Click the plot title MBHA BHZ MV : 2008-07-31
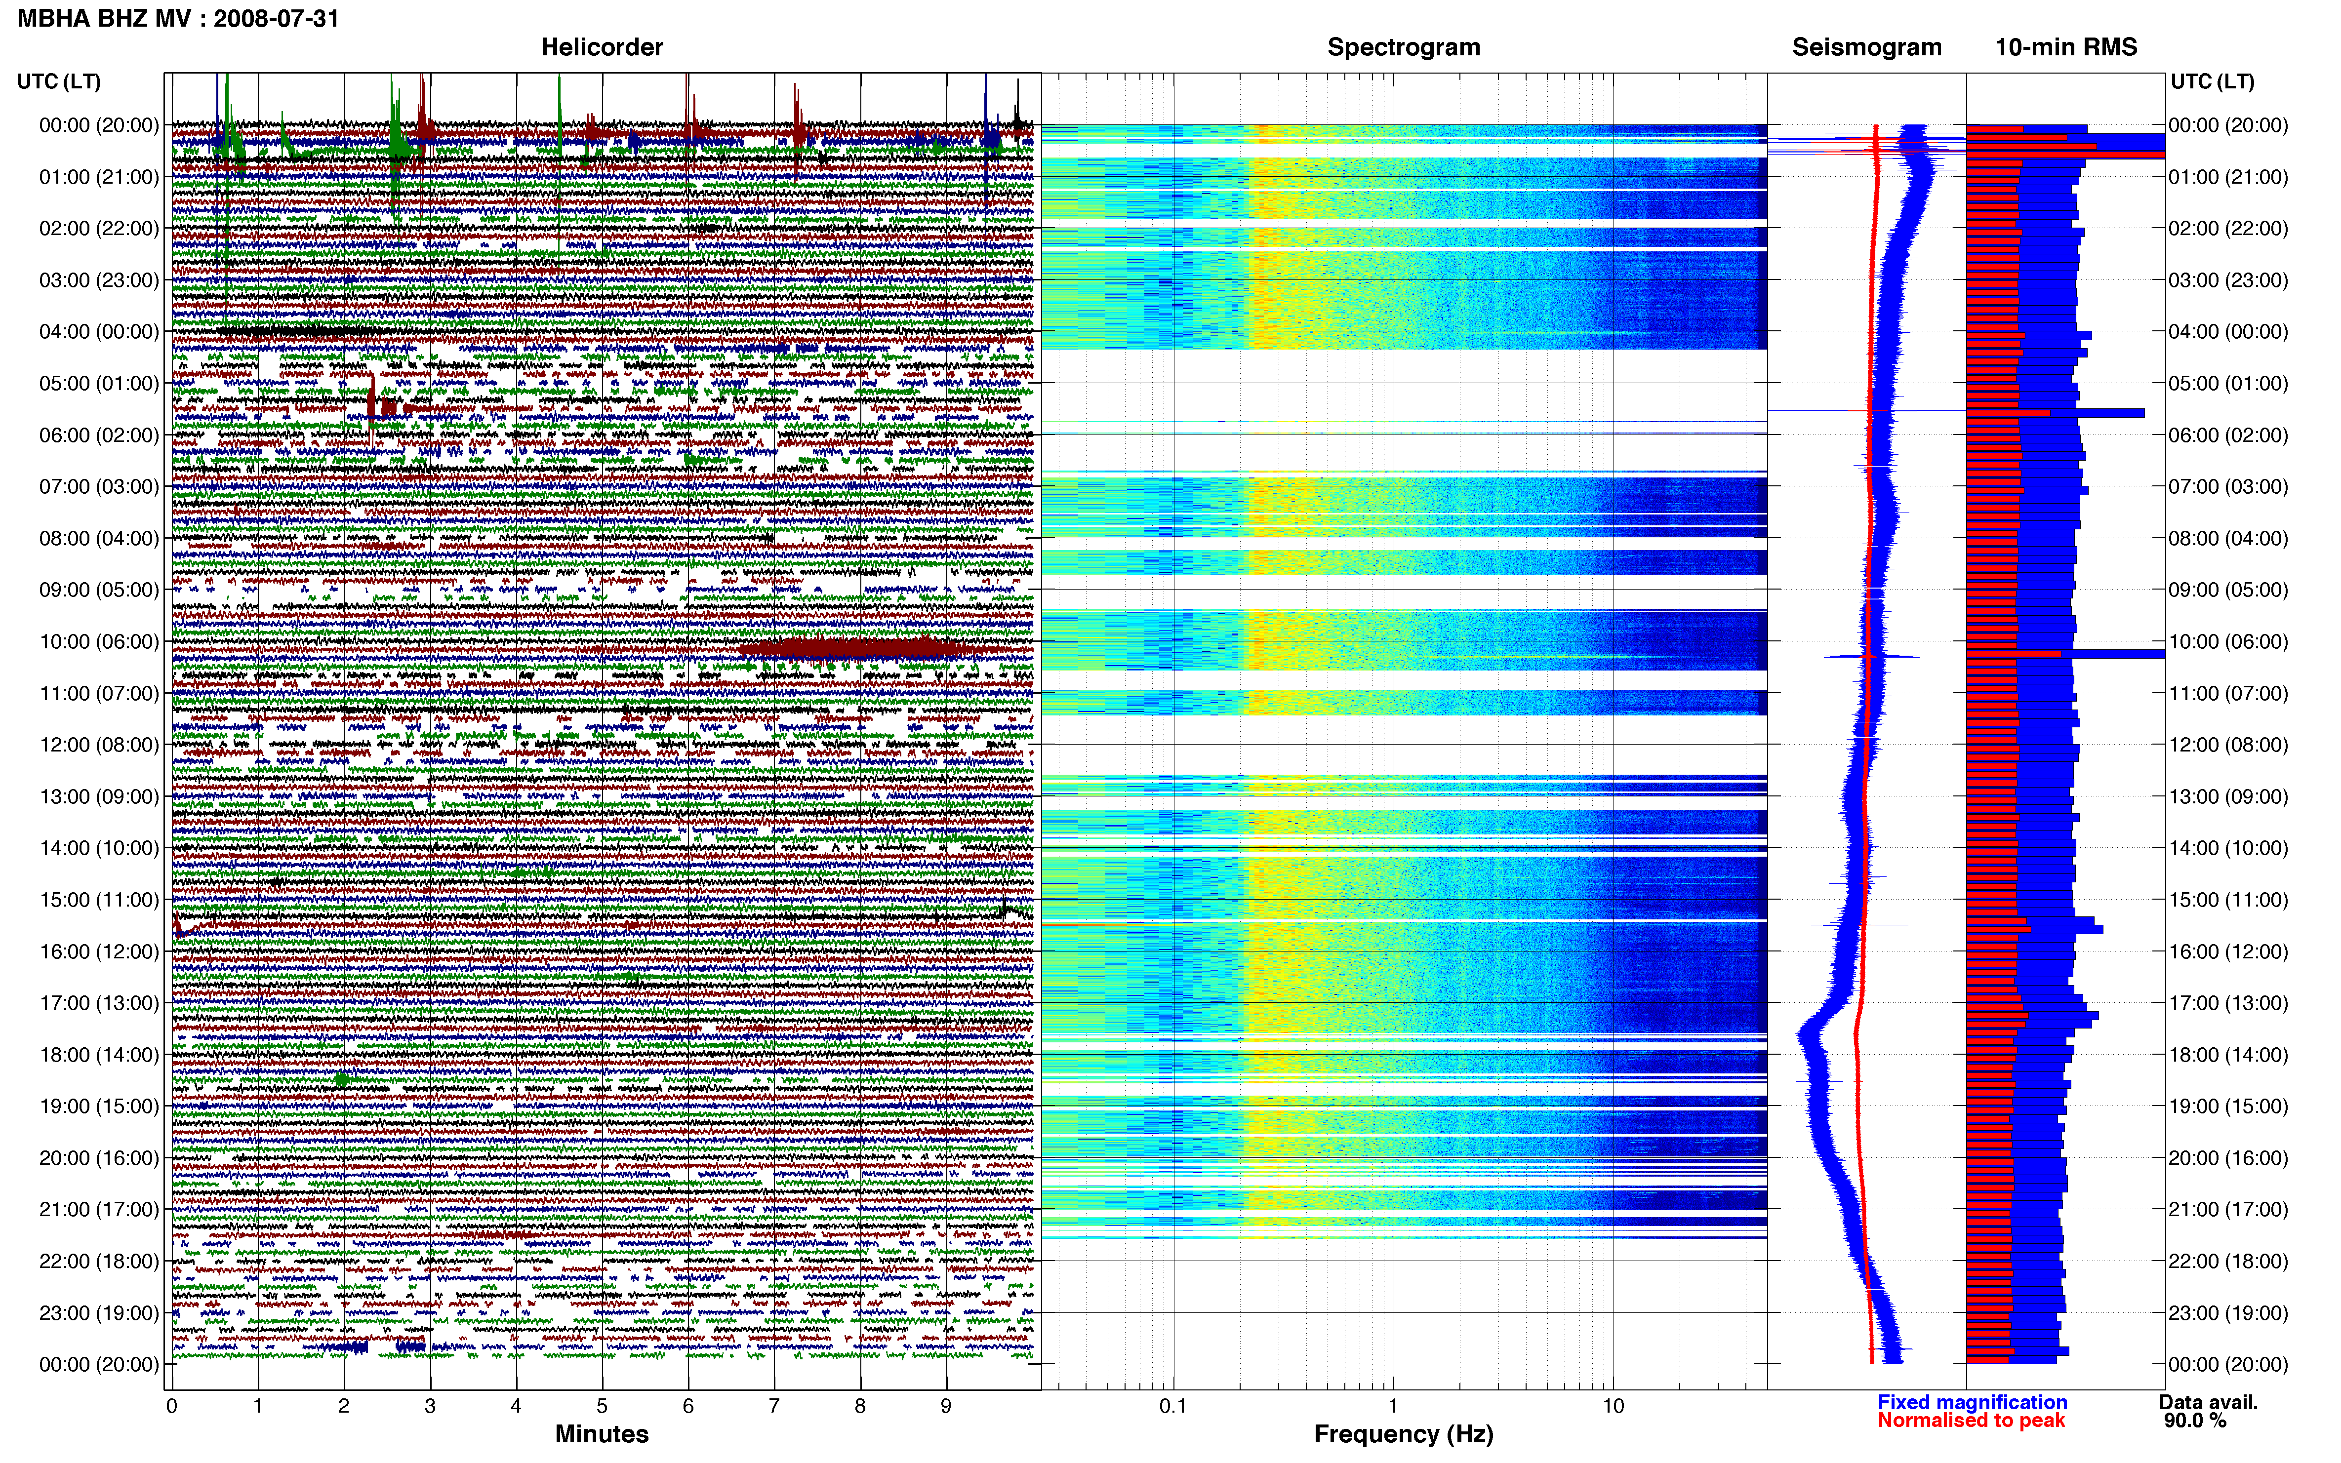 tap(178, 18)
